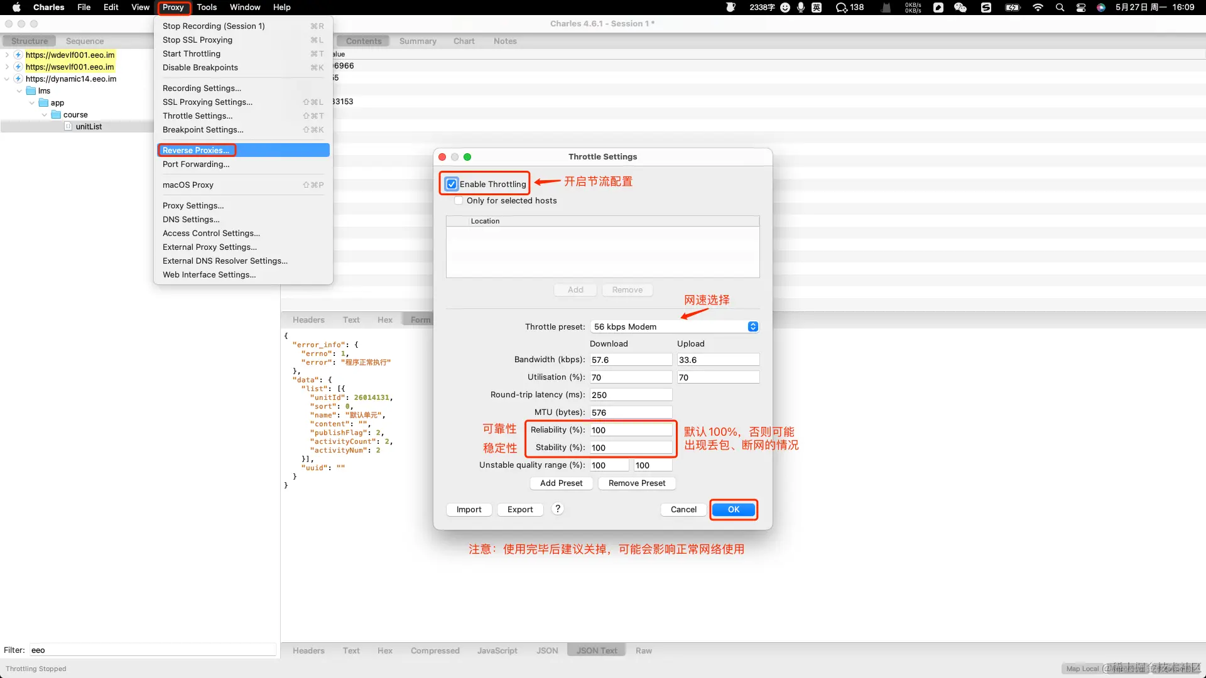This screenshot has width=1206, height=678.
Task: Click the unitList file icon
Action: click(68, 126)
